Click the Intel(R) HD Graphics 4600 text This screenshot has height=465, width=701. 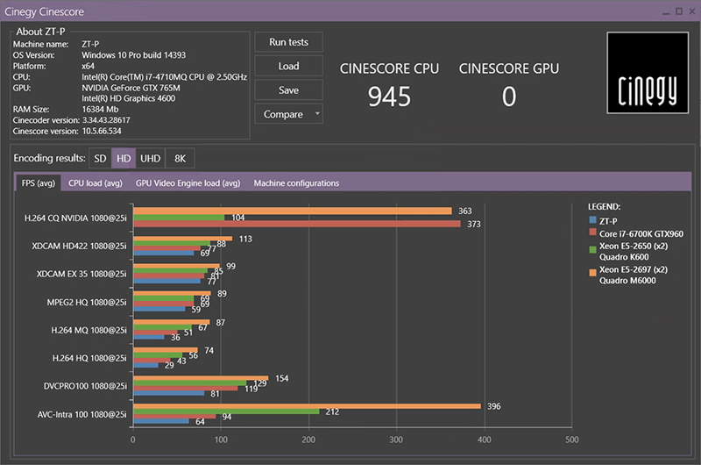point(128,98)
